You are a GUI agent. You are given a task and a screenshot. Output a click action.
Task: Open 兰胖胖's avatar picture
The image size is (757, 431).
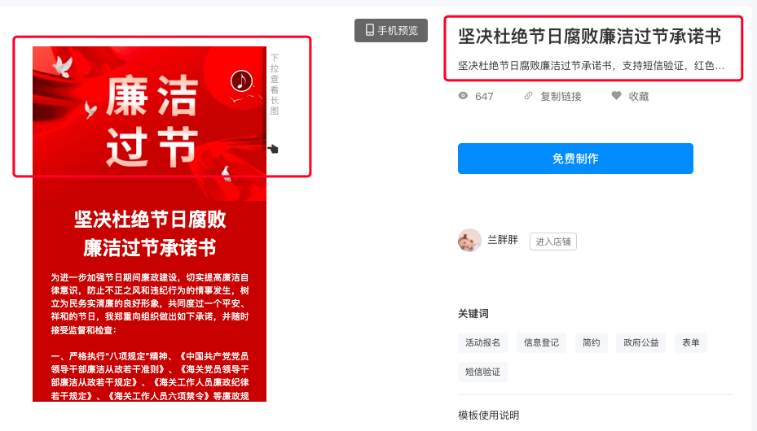click(469, 240)
